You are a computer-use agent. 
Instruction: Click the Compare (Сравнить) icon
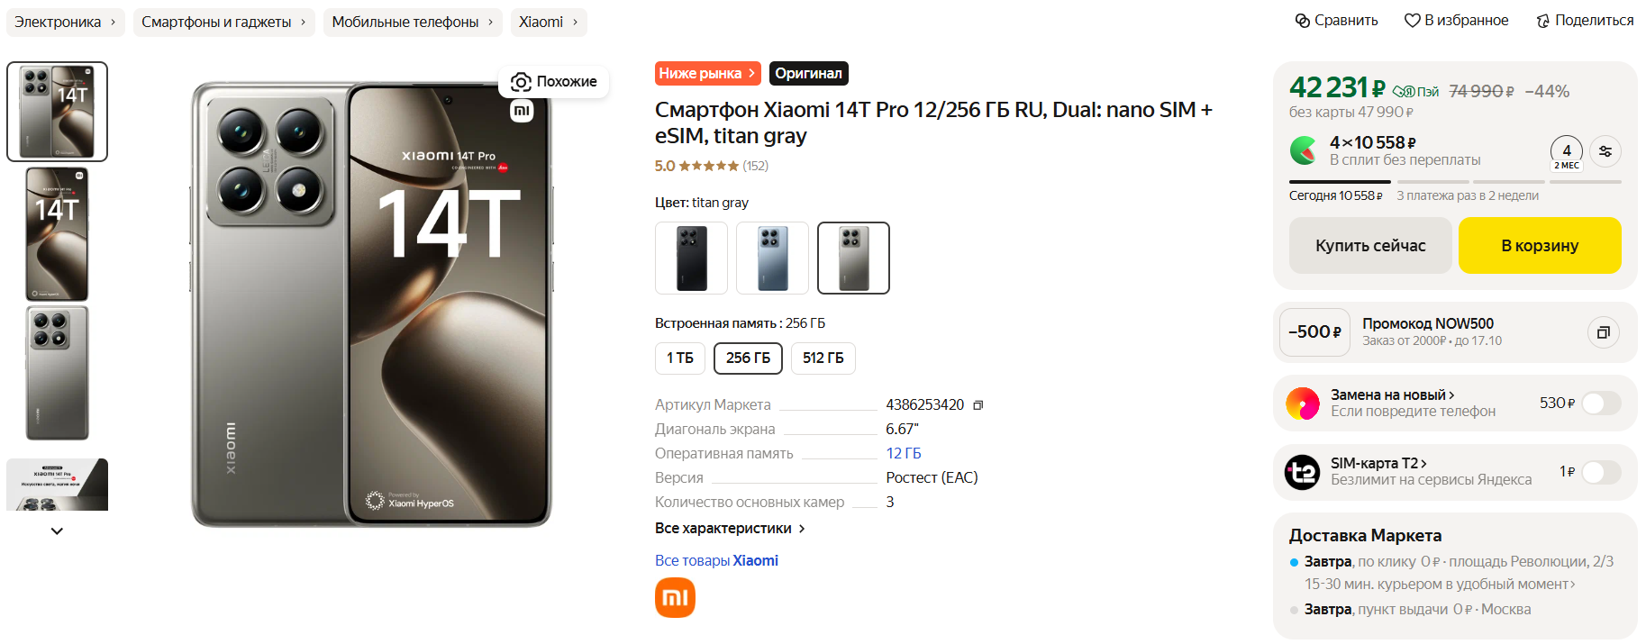[1303, 21]
